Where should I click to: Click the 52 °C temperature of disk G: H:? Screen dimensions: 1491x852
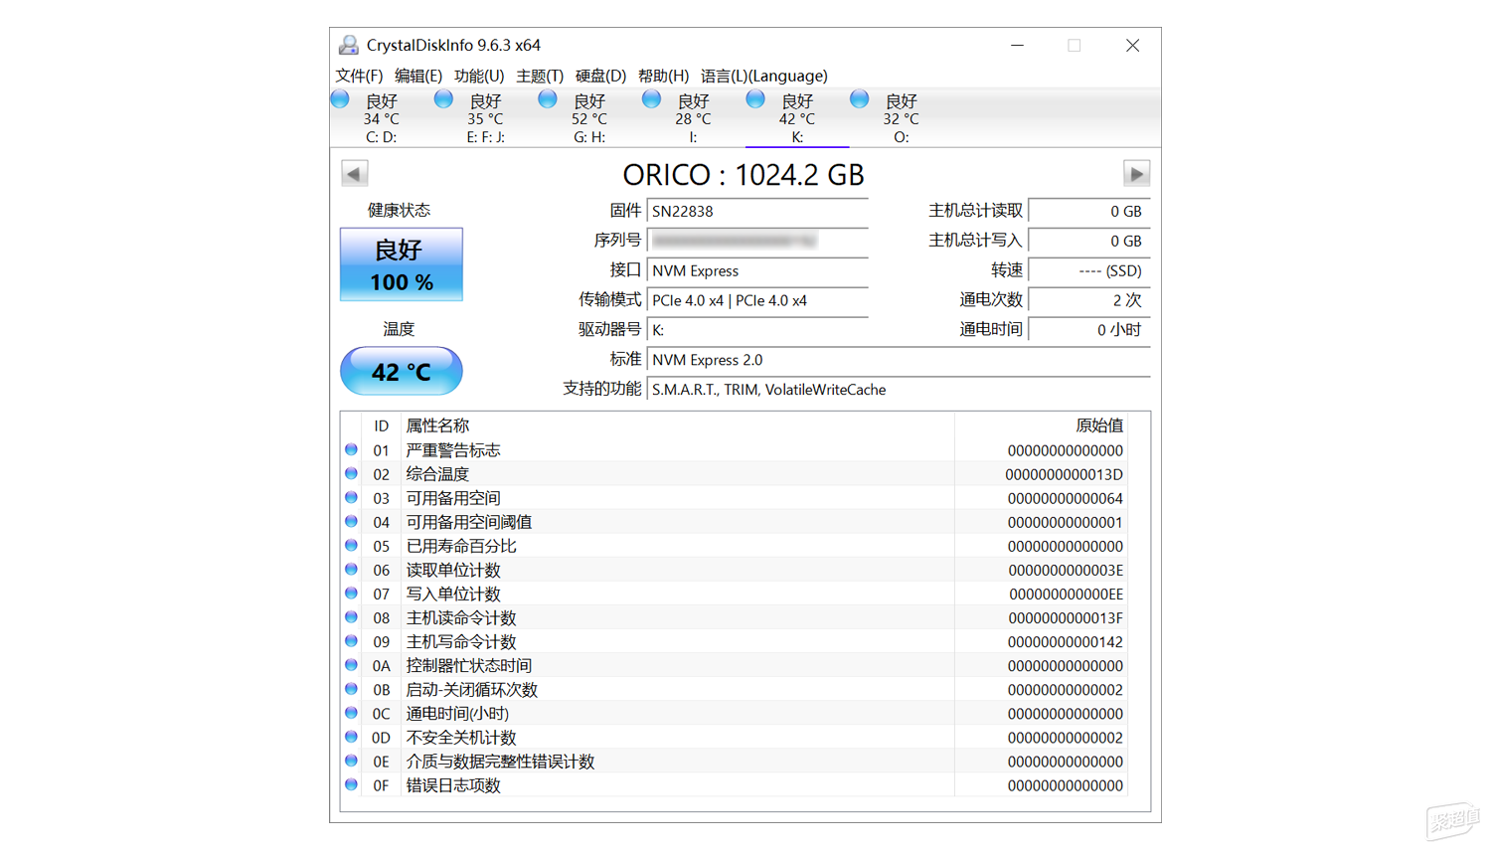coord(589,119)
